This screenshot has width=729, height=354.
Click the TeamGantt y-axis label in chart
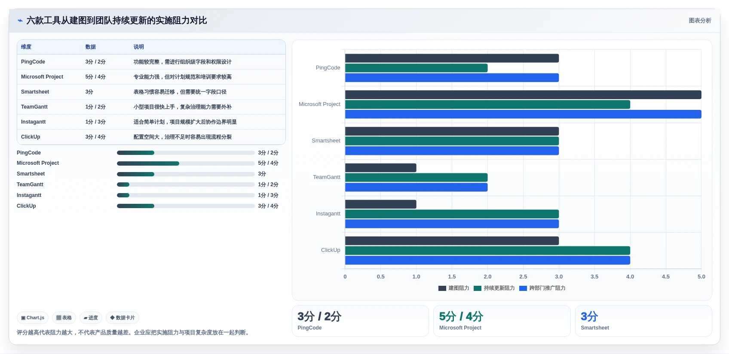pyautogui.click(x=327, y=177)
